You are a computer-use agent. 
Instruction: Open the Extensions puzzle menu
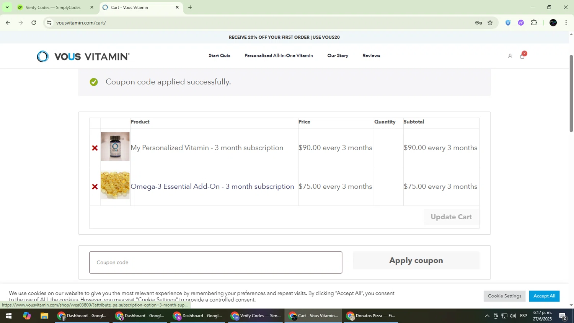click(534, 23)
